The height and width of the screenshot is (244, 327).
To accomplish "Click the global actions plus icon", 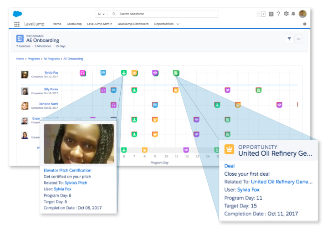I will (x=271, y=14).
